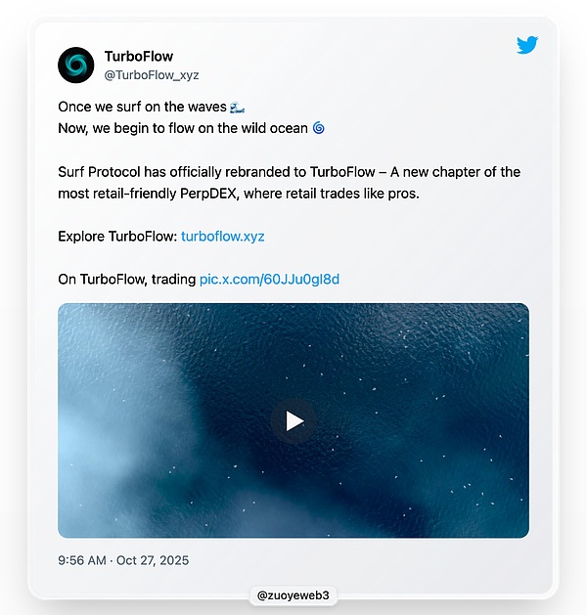Image resolution: width=587 pixels, height=615 pixels.
Task: Open the TurboFlow display name
Action: 138,56
